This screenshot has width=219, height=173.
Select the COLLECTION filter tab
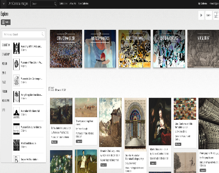(x=6, y=45)
